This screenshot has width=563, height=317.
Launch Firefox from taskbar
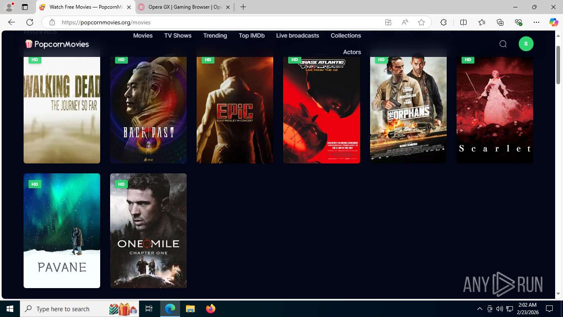pos(210,309)
